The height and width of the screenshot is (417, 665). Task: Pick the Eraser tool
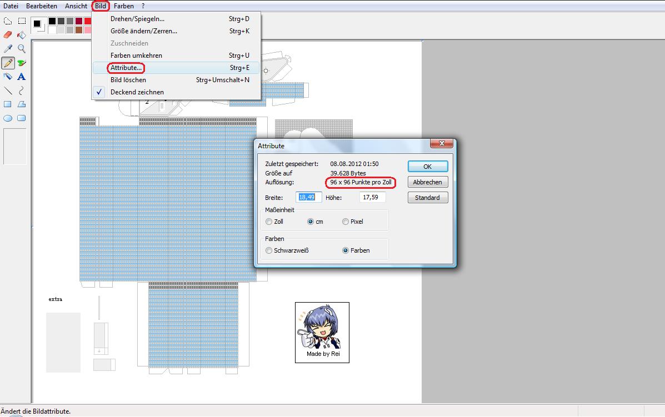(x=8, y=35)
